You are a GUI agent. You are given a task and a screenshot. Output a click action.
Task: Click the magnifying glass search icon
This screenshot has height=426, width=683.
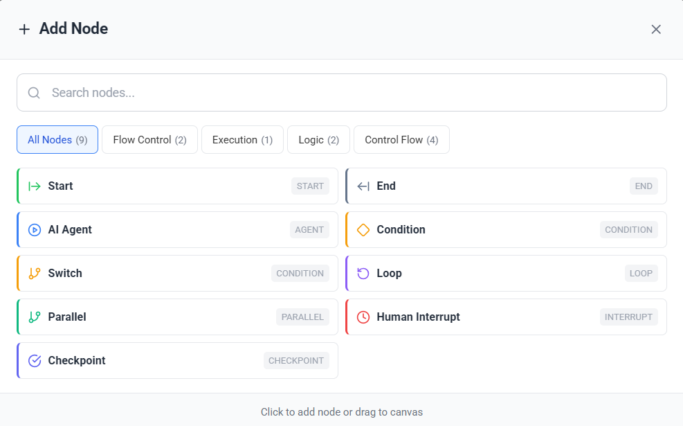click(34, 93)
